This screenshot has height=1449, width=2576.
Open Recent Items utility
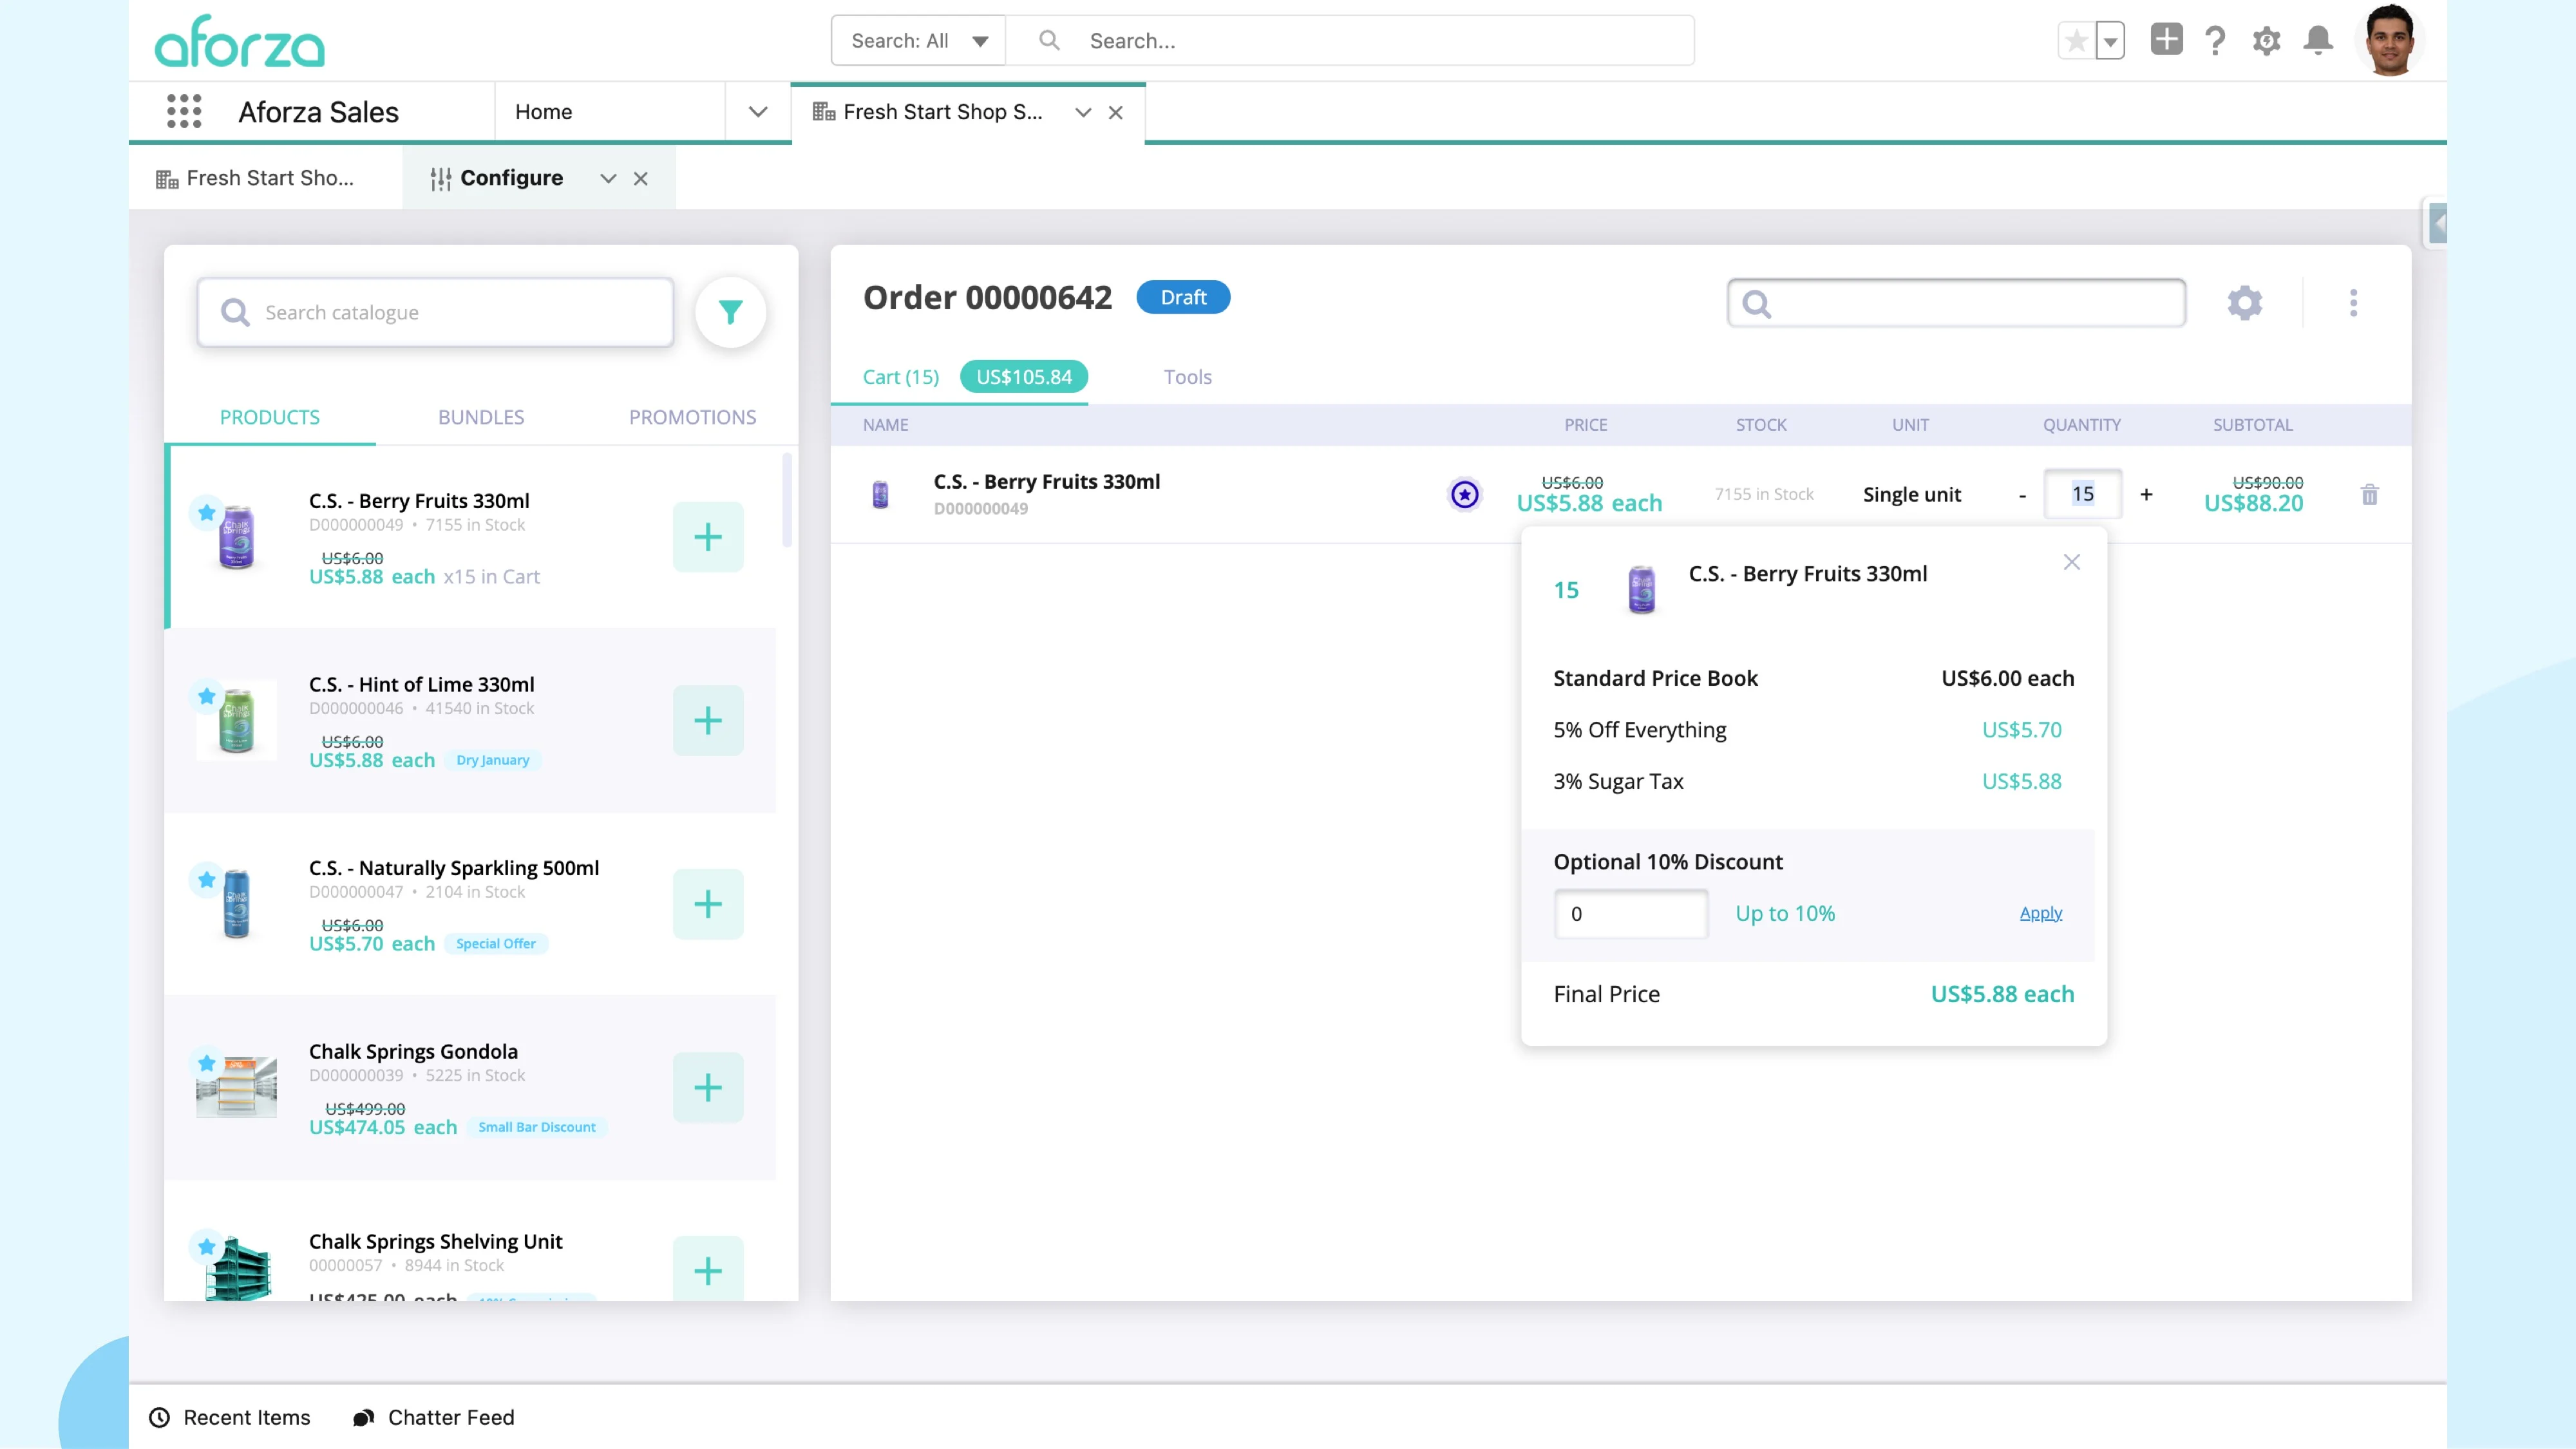click(230, 1417)
